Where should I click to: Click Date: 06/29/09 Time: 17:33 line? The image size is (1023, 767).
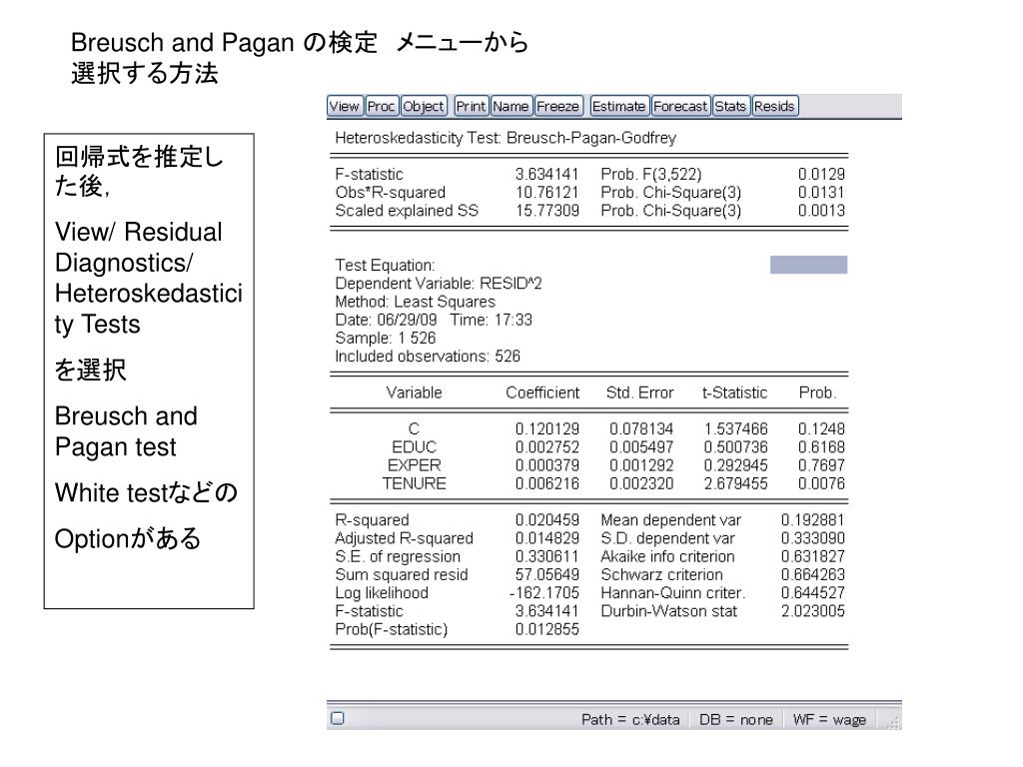pyautogui.click(x=434, y=321)
